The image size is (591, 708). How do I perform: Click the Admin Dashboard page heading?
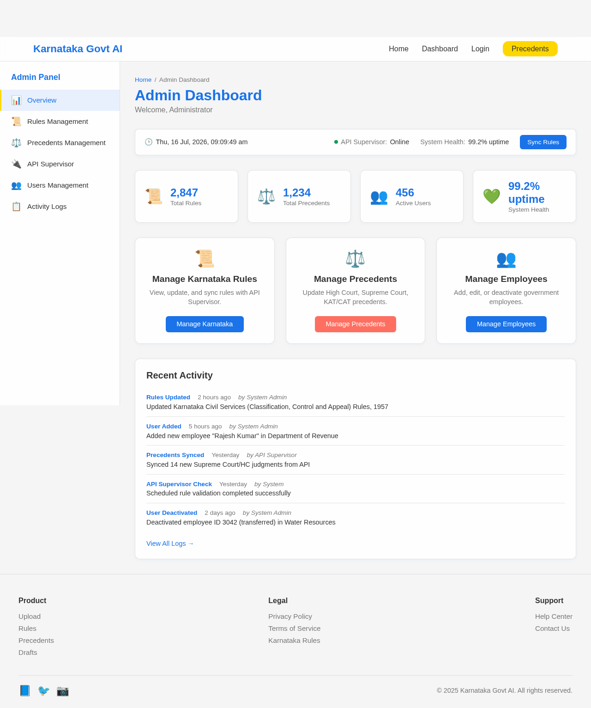[x=198, y=95]
